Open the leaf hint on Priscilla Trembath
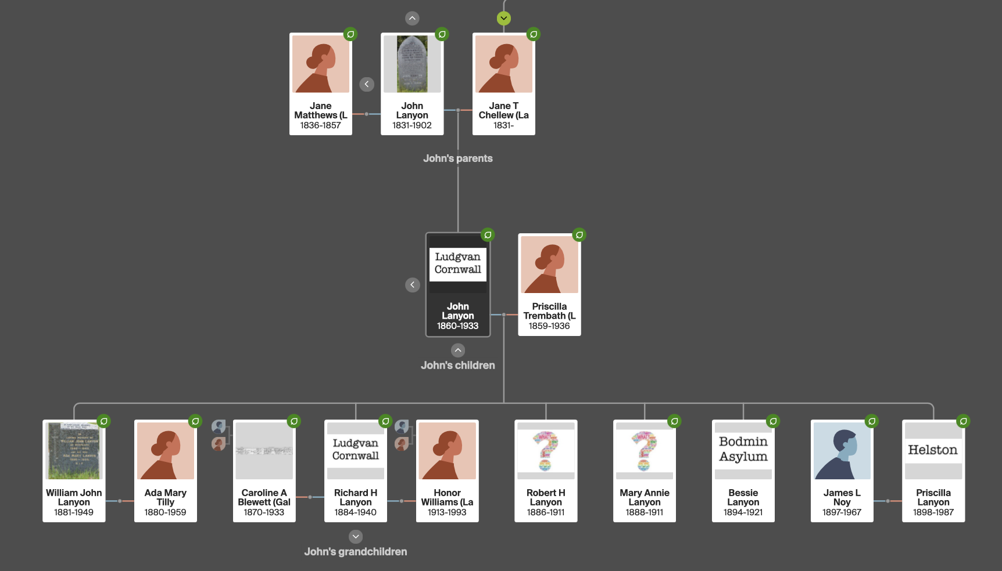1002x571 pixels. click(x=579, y=235)
